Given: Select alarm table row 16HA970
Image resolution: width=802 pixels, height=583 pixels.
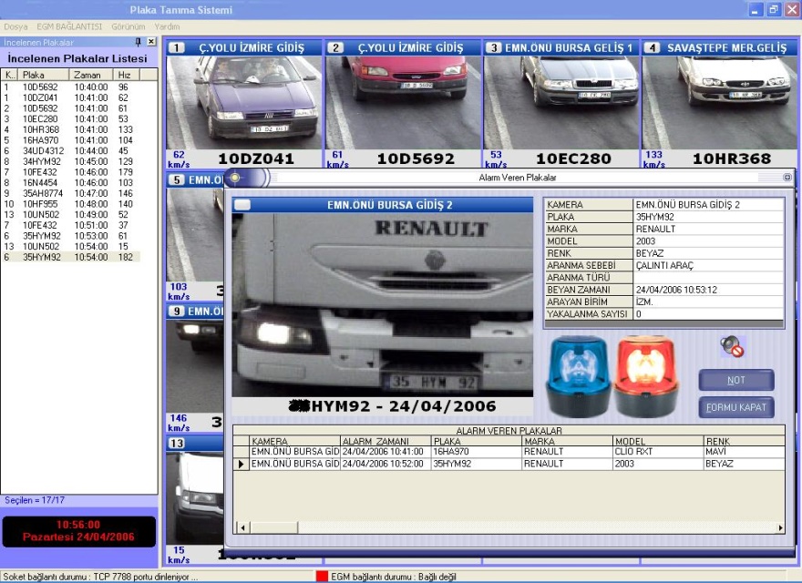Looking at the screenshot, I should click(509, 452).
